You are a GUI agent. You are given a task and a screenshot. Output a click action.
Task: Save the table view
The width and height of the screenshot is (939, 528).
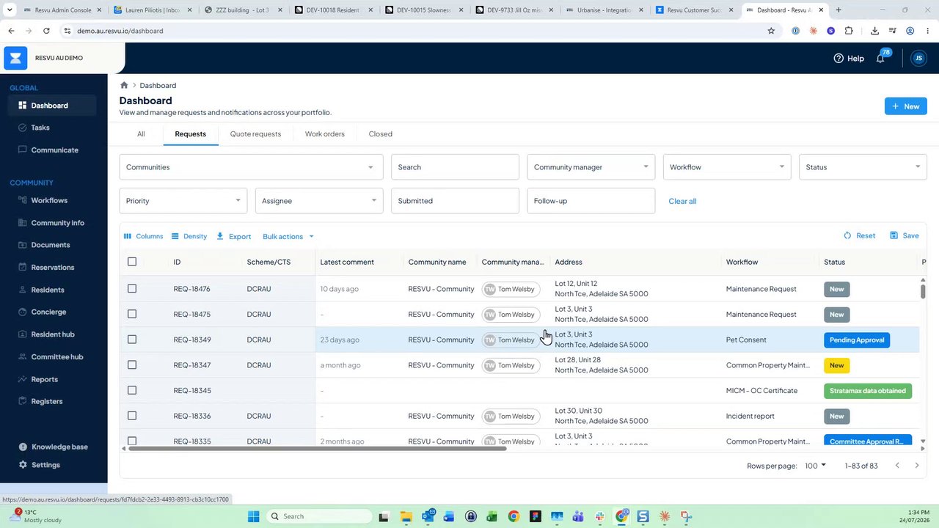pos(904,235)
